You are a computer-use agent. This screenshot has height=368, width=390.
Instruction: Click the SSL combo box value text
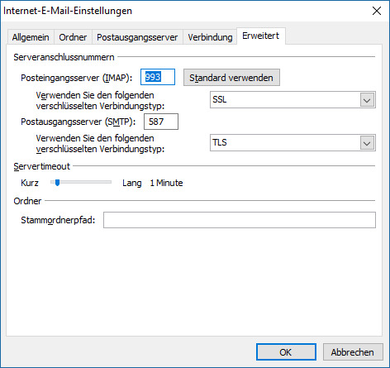pos(220,99)
